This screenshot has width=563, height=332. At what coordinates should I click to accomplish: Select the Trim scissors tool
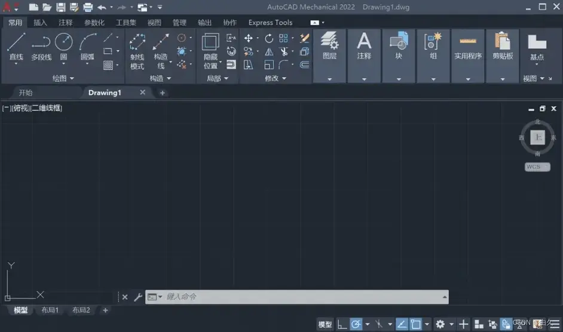coord(284,52)
